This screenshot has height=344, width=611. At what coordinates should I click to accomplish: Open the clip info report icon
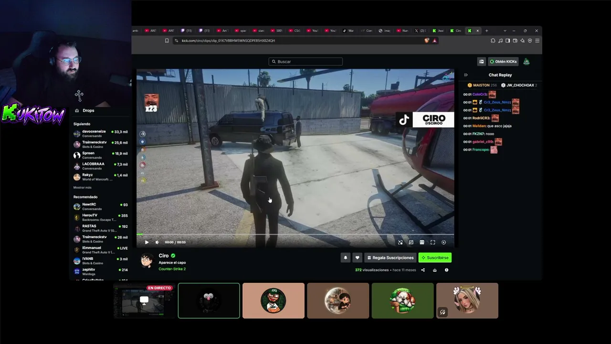446,270
